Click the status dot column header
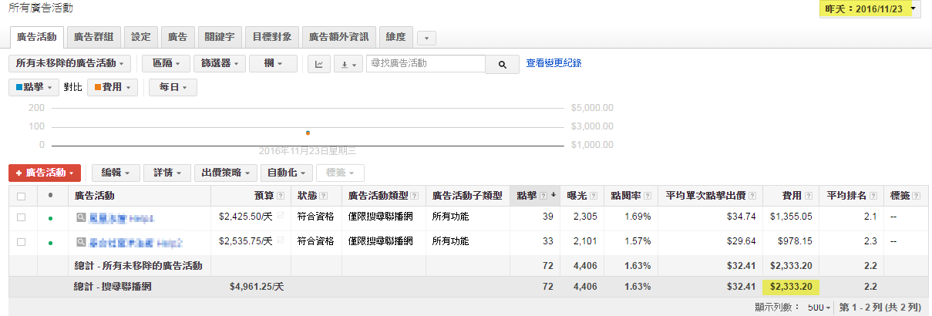Screen dimensions: 932x316 pyautogui.click(x=51, y=196)
